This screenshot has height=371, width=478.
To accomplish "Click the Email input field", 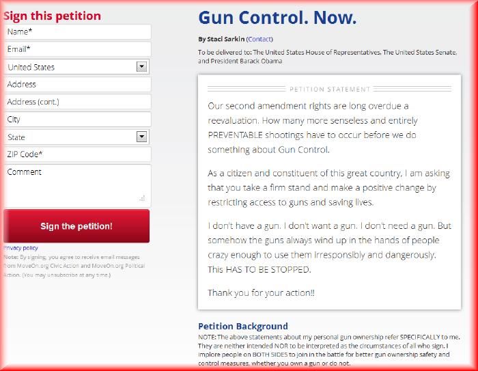I will click(77, 49).
